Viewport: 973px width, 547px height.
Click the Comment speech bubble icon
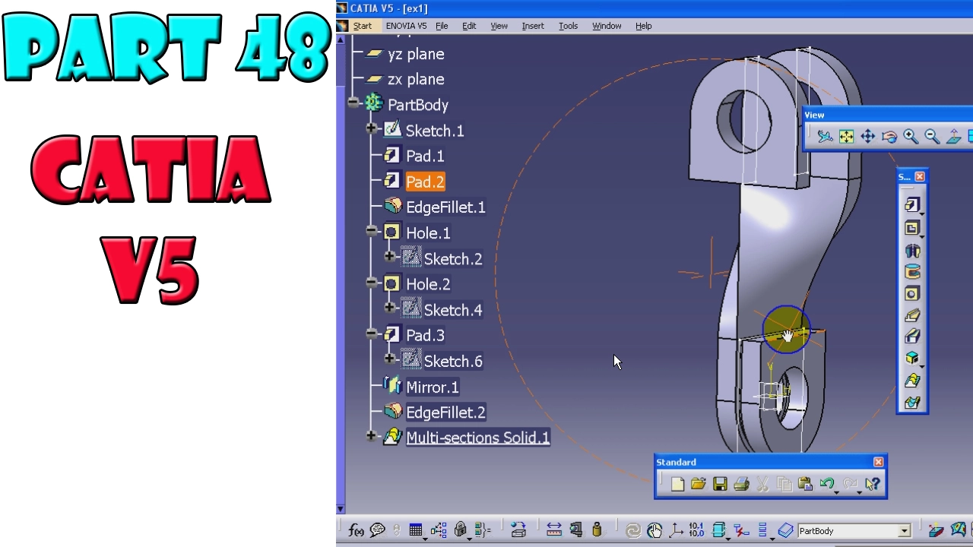pos(377,530)
